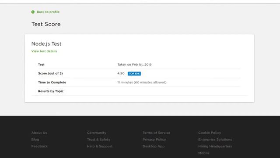Image resolution: width=280 pixels, height=158 pixels.
Task: Open View test details link
Action: (44, 51)
